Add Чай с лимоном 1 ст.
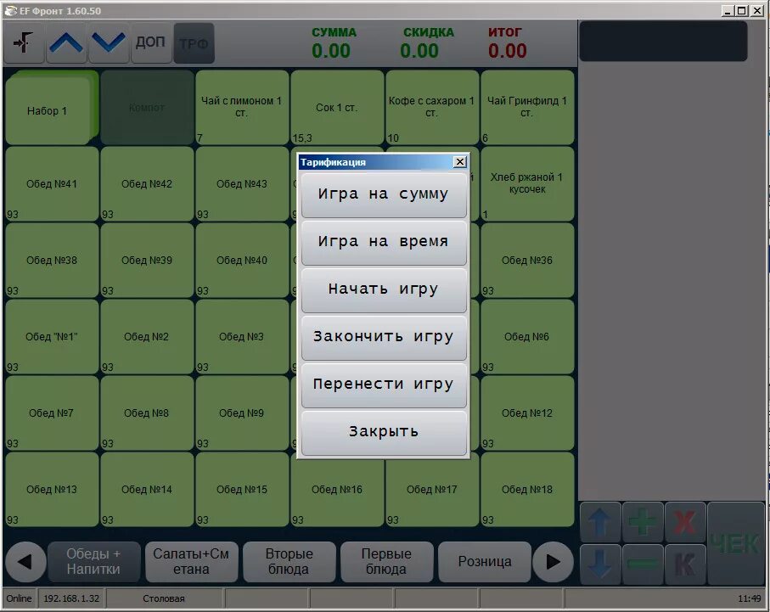The width and height of the screenshot is (770, 612). click(x=242, y=108)
